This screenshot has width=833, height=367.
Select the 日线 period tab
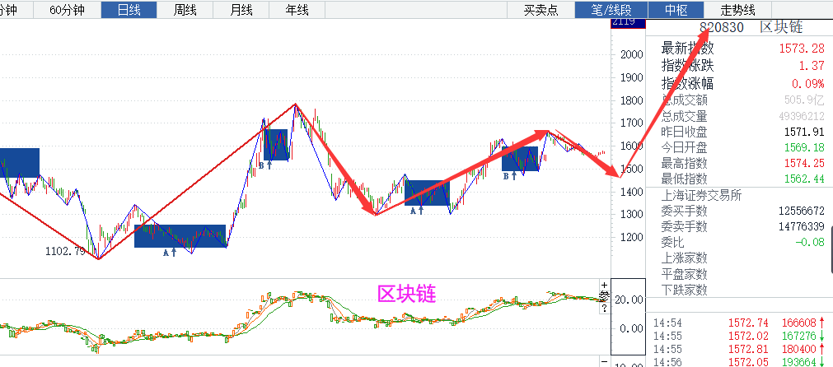click(x=129, y=10)
